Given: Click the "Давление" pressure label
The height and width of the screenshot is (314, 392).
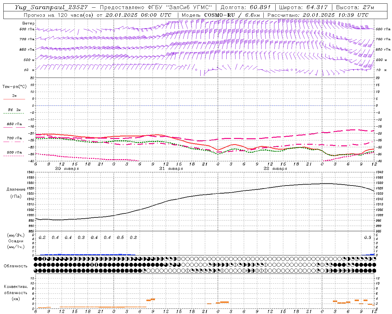Looking at the screenshot, I should tap(16, 190).
